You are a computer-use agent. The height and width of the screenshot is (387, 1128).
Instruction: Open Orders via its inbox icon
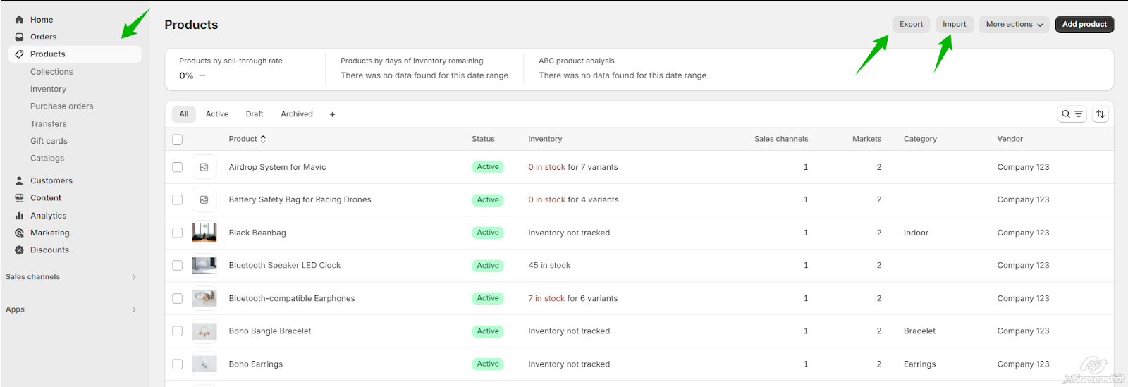point(19,37)
